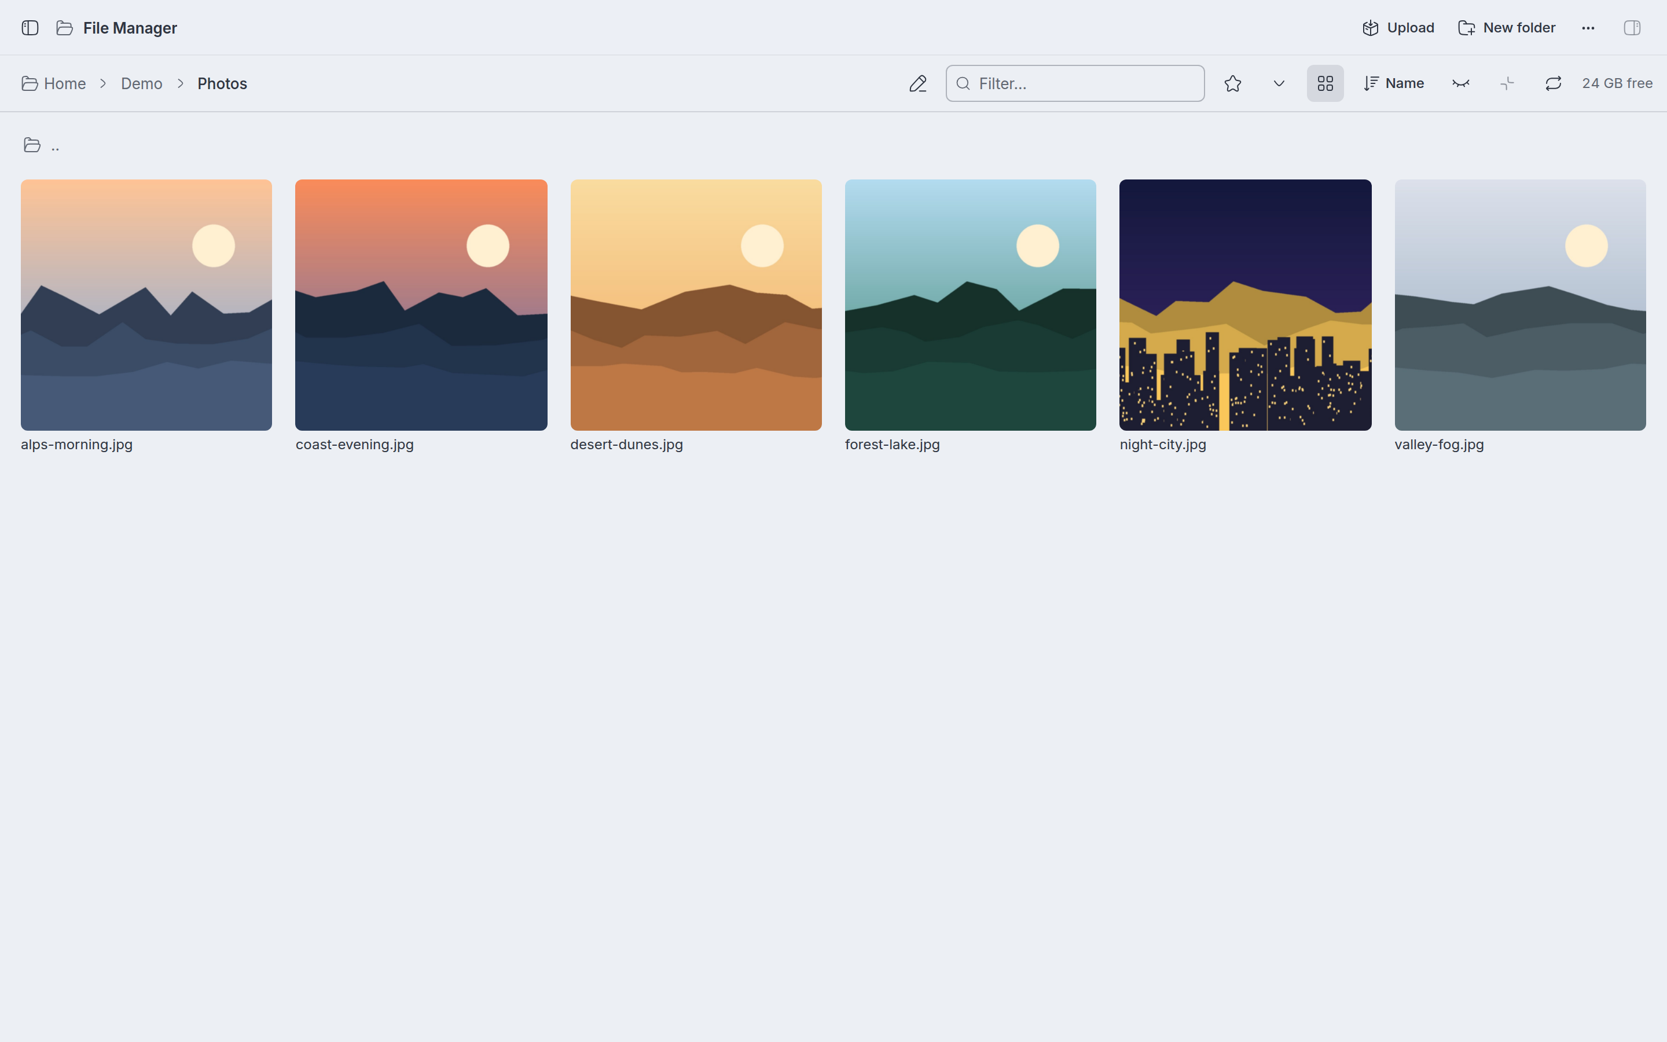
Task: Open the forest-lake.jpg thumbnail
Action: (x=970, y=304)
